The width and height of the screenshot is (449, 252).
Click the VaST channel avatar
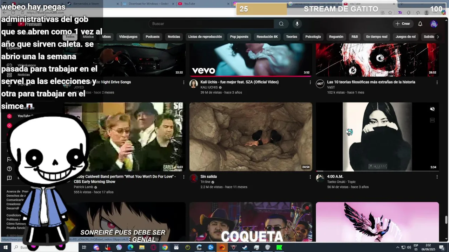click(x=320, y=84)
